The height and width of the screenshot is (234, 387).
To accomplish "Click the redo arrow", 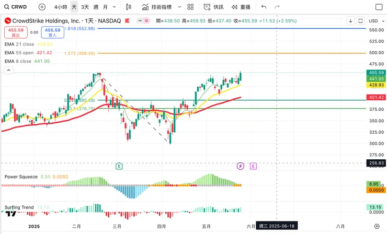I will point(278,7).
